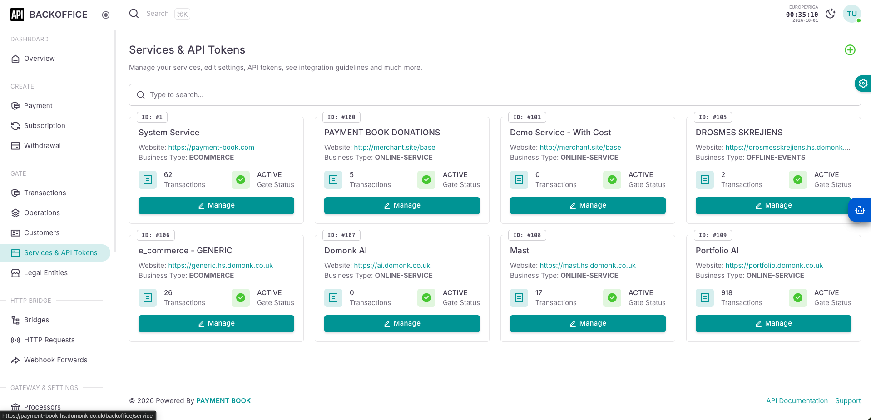Manage the Mast service
This screenshot has width=871, height=420.
(588, 324)
